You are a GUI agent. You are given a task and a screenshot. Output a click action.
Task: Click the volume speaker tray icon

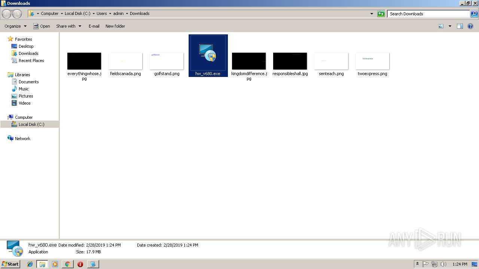tap(443, 264)
